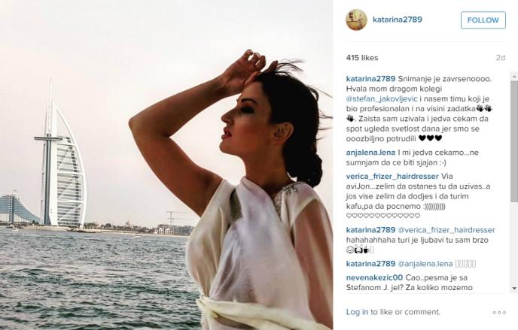
Task: Open the @stefan_jakovljevic mention
Action: pyautogui.click(x=382, y=98)
